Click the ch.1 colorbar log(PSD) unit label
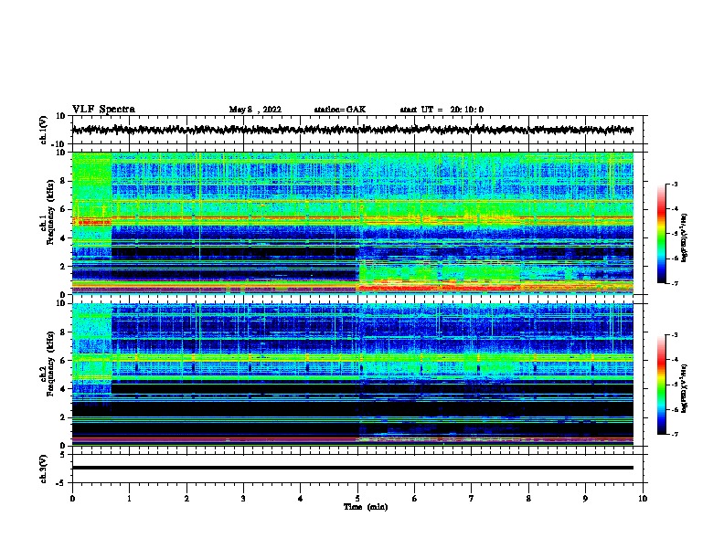The height and width of the screenshot is (559, 724). (685, 237)
